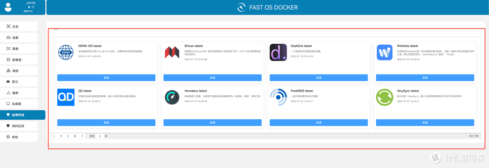
Task: Click the VerySync latest title
Action: [x=408, y=91]
